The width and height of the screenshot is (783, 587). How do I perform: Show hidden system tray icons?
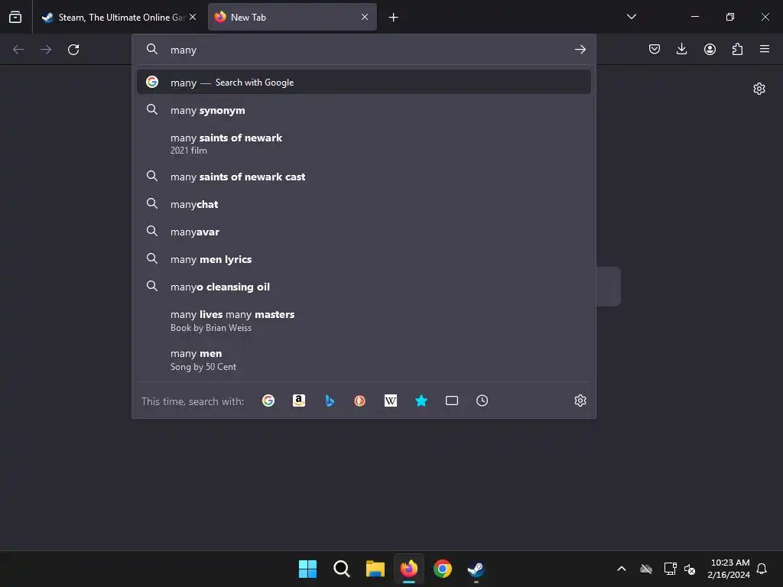coord(622,569)
